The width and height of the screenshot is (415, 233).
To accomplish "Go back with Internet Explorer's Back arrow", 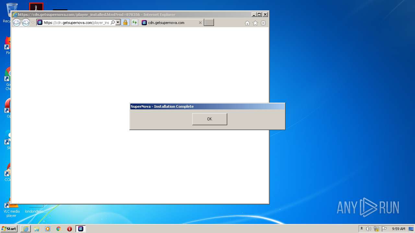I will click(17, 22).
